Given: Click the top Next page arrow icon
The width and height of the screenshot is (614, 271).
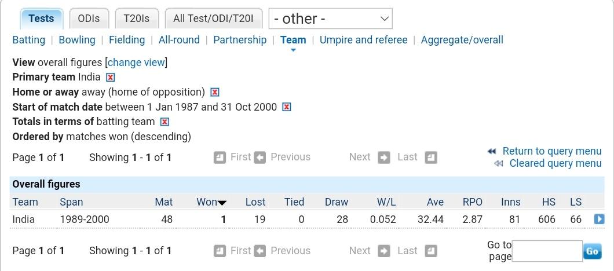Looking at the screenshot, I should [384, 158].
